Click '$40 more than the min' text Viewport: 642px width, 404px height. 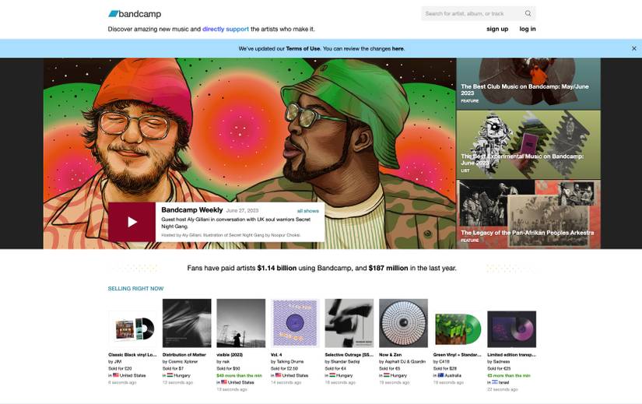[239, 375]
